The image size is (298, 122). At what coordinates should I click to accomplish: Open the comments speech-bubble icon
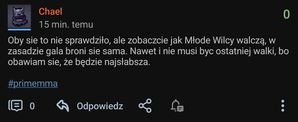click(x=16, y=105)
